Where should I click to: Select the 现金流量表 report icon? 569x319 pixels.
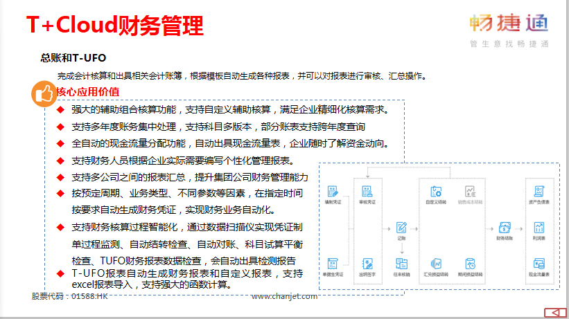coord(539,264)
